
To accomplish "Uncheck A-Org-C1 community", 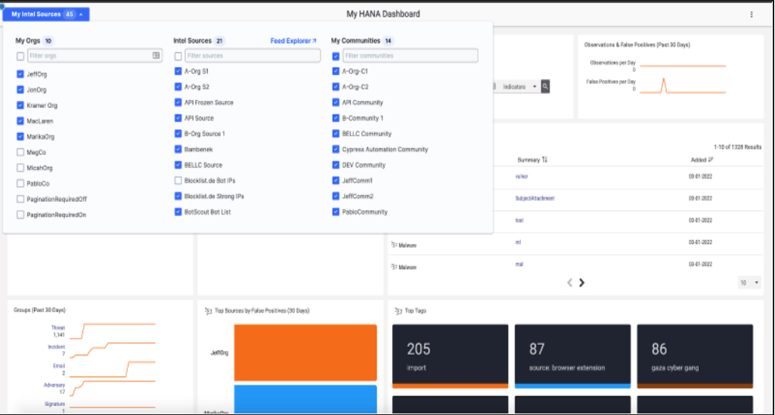I will coord(336,71).
